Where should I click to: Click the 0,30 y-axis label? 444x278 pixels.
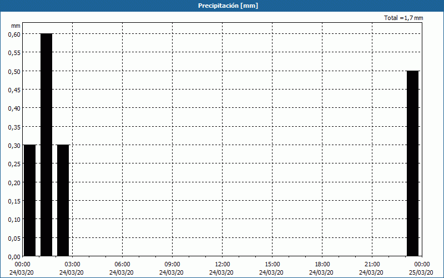[14, 146]
